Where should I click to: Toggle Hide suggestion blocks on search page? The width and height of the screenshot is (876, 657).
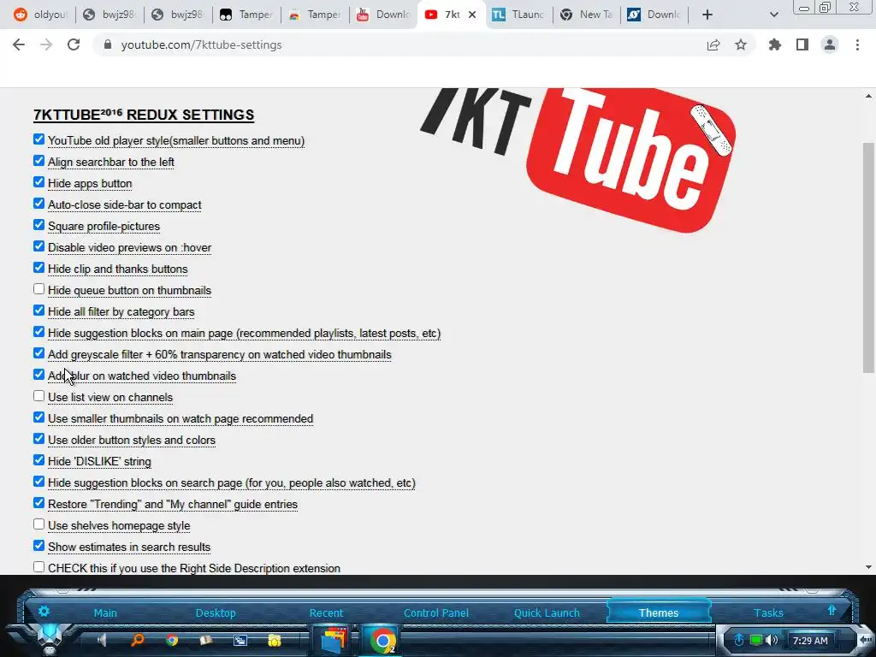tap(38, 481)
